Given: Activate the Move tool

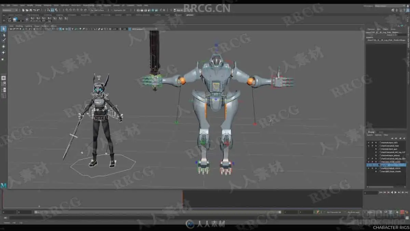Looking at the screenshot, I should [3, 46].
